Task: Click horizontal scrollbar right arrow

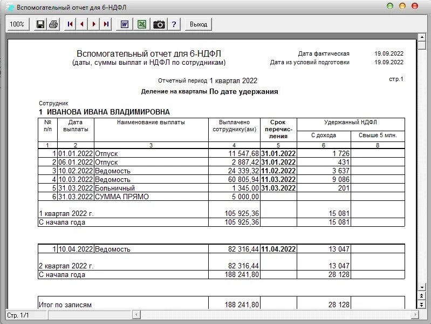Action: [x=415, y=314]
